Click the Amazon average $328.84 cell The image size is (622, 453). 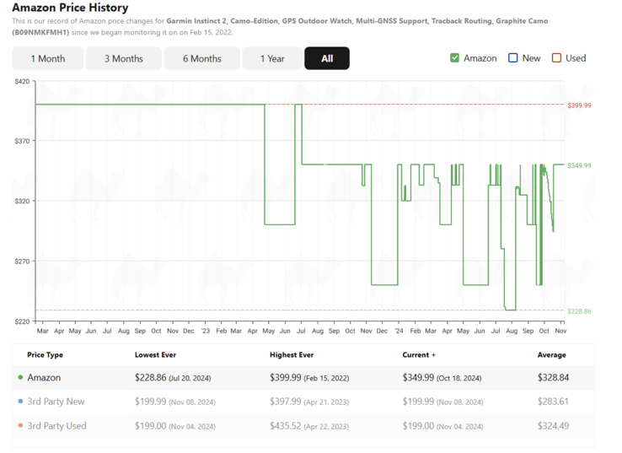[x=553, y=378]
